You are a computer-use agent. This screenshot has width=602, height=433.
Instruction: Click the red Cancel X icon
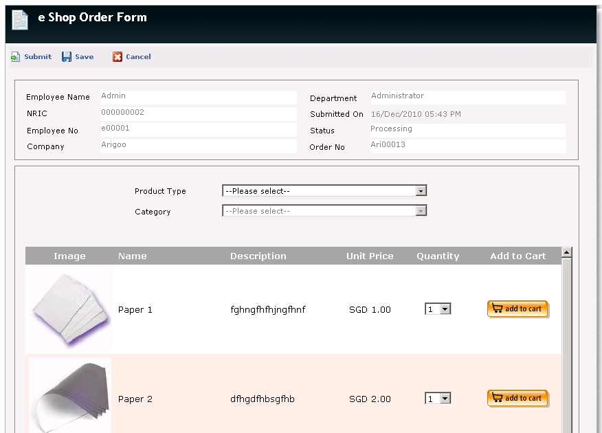118,57
